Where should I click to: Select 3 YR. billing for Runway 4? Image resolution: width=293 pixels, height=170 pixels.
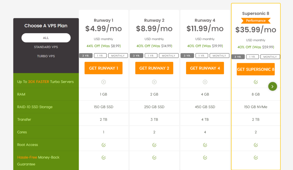(x=187, y=56)
